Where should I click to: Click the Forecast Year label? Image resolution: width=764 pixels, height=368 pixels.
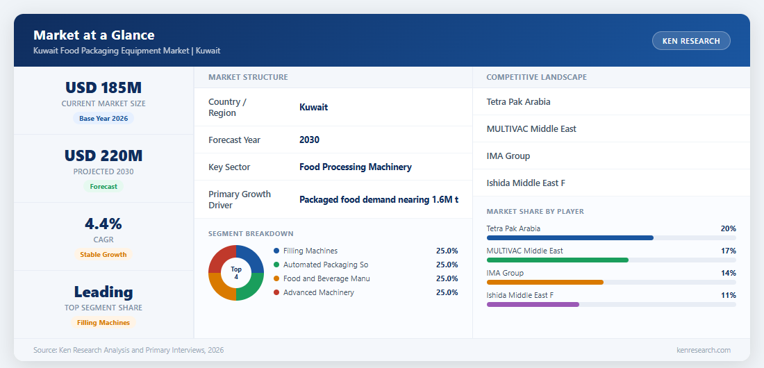[x=234, y=140]
